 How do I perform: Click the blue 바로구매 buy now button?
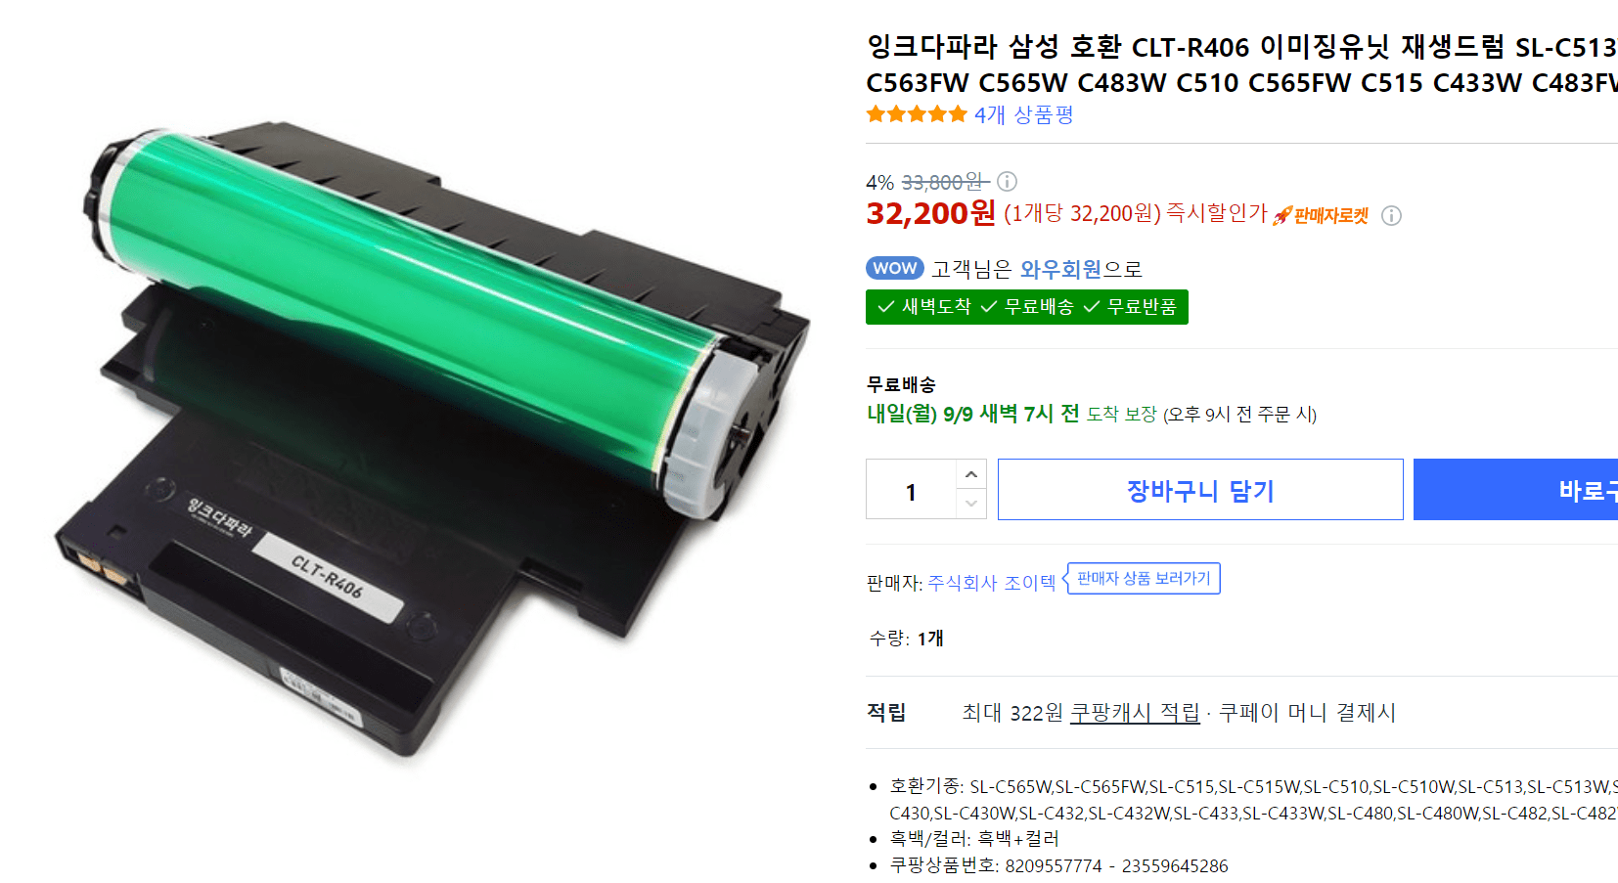click(x=1515, y=489)
